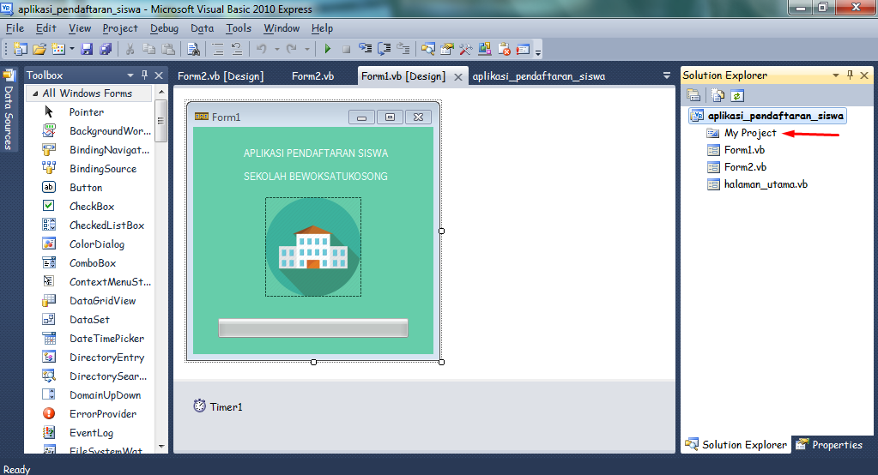The height and width of the screenshot is (475, 878).
Task: Start debugging with the green play icon
Action: [328, 49]
